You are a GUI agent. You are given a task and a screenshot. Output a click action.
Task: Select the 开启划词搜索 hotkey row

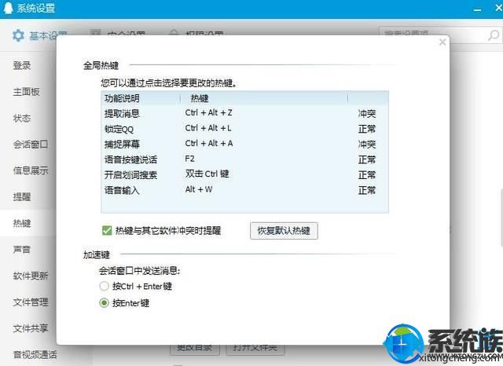coord(244,175)
